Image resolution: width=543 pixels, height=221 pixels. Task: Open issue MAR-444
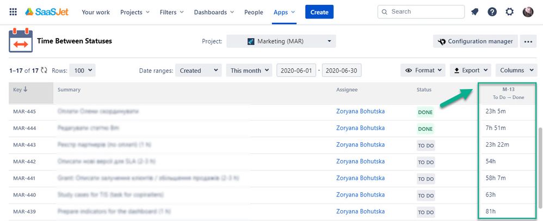pos(24,128)
